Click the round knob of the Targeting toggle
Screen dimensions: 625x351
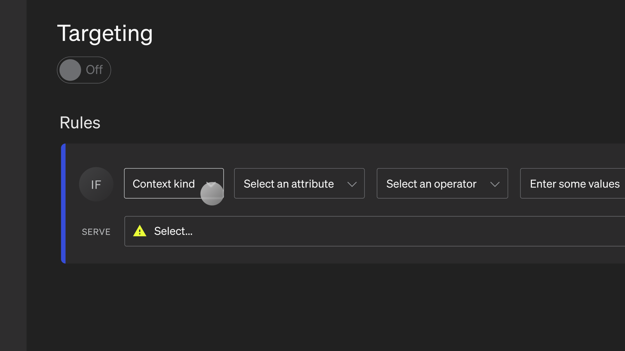[70, 70]
